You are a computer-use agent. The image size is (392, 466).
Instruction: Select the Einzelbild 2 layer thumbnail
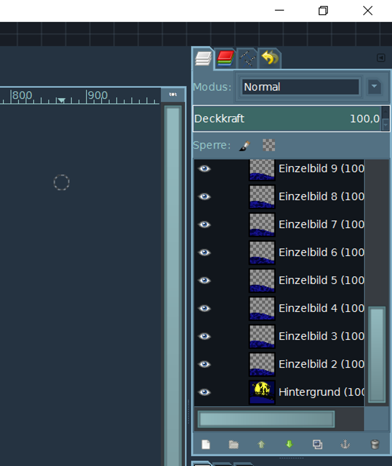262,364
